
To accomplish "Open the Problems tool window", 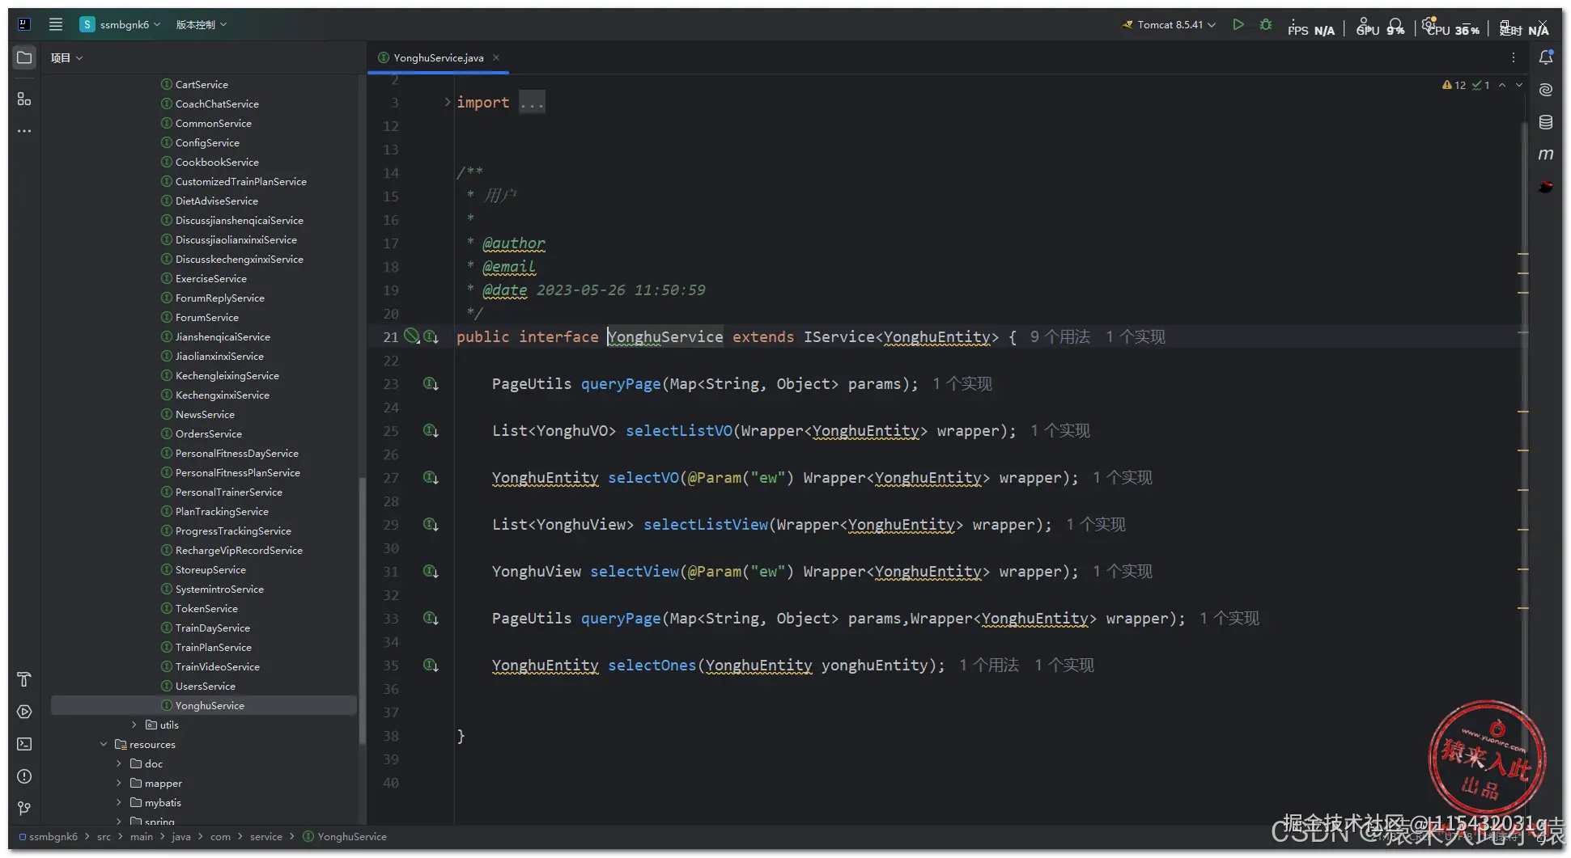I will (x=24, y=776).
